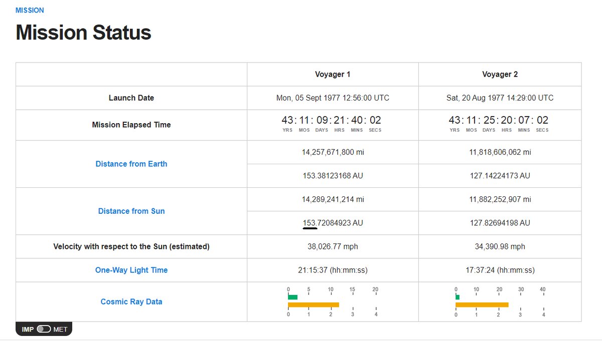
Task: Click the Voyager 2 green cosmic ray bar
Action: click(x=458, y=297)
